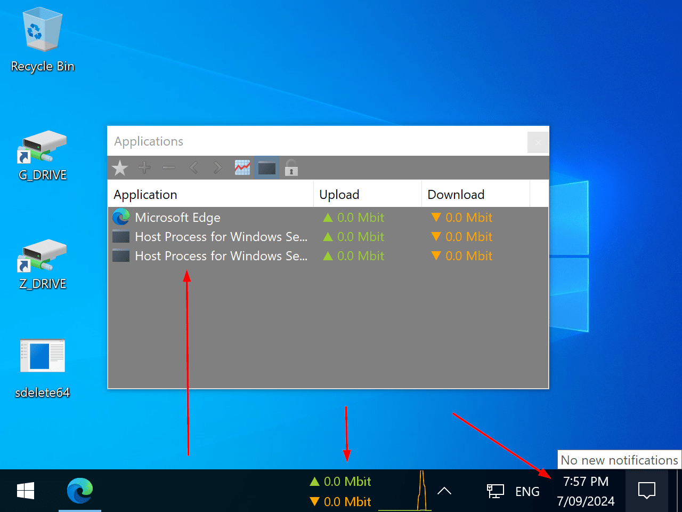Click the back arrow in Applications toolbar
The image size is (682, 512).
coord(193,168)
